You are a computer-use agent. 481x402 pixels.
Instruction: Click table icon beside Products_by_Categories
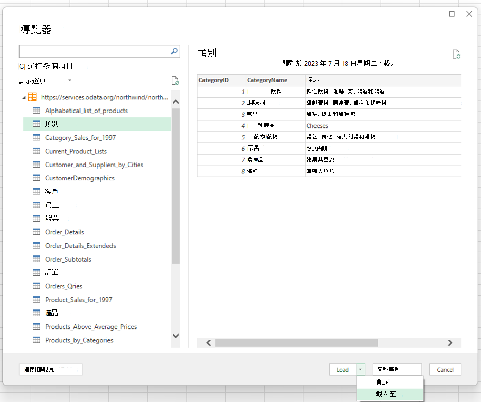click(x=36, y=340)
